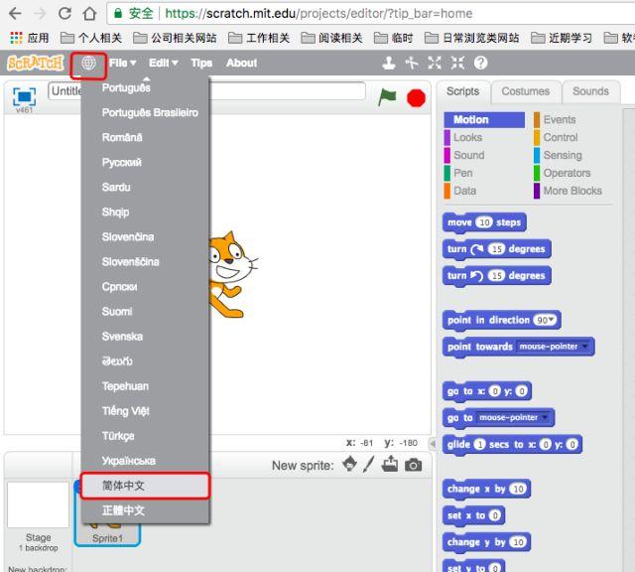Image resolution: width=635 pixels, height=572 pixels.
Task: Open mouse-pointer dropdown in go to block
Action: point(545,417)
